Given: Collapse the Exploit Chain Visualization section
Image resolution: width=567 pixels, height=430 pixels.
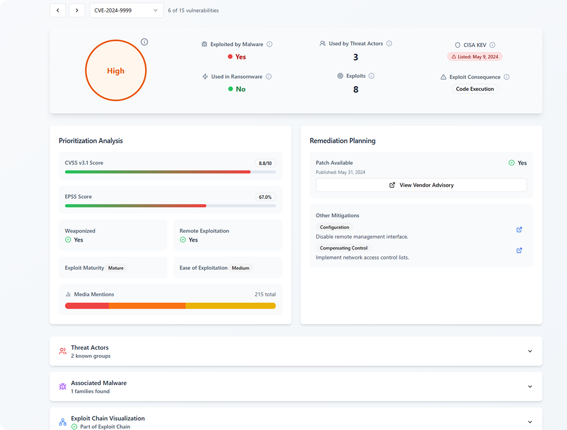Looking at the screenshot, I should click(x=529, y=421).
